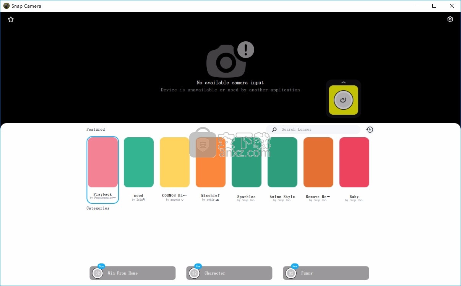Select the Mischief lens thumbnail

click(211, 162)
